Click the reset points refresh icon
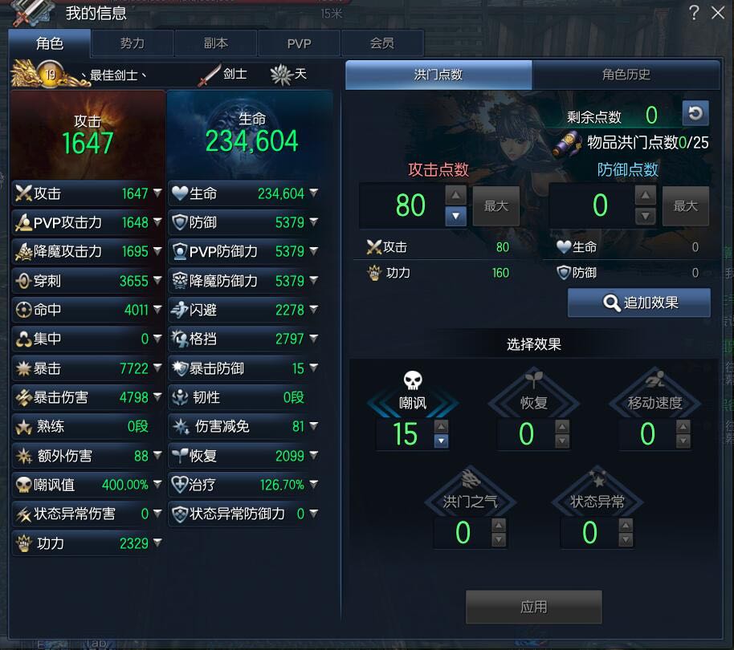Screen dimensions: 734x650 coord(695,113)
